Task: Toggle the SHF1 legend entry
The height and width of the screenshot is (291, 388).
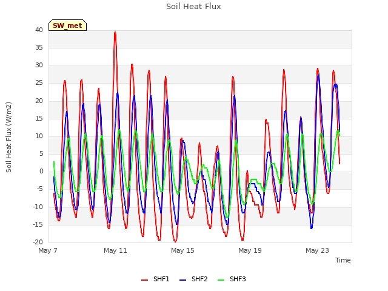Action: pos(155,279)
